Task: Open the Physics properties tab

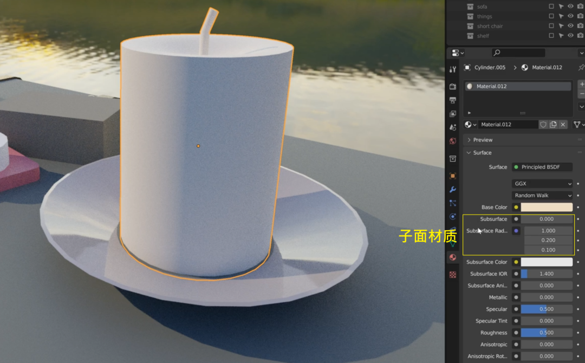Action: tap(452, 216)
